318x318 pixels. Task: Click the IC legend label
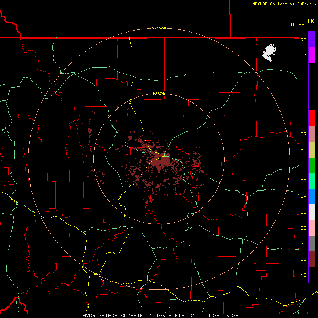click(303, 228)
